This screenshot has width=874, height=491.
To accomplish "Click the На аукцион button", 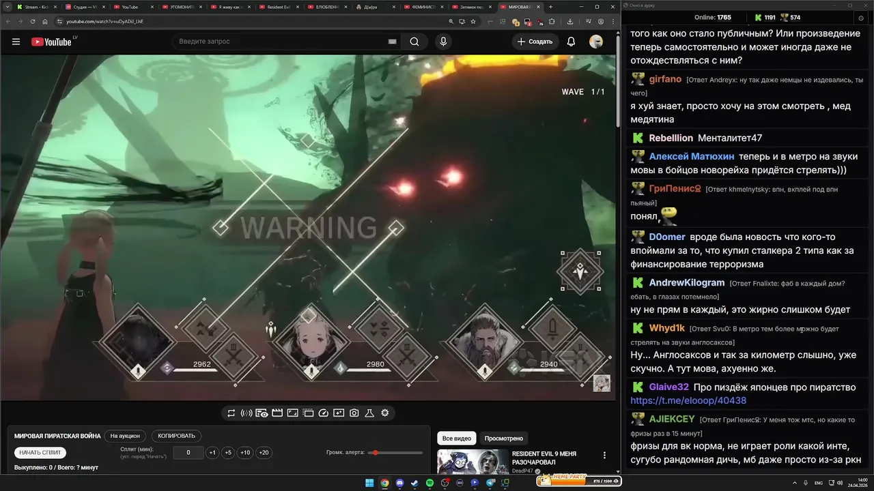I will [x=125, y=436].
